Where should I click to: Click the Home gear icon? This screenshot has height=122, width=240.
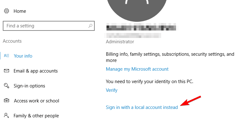point(7,11)
